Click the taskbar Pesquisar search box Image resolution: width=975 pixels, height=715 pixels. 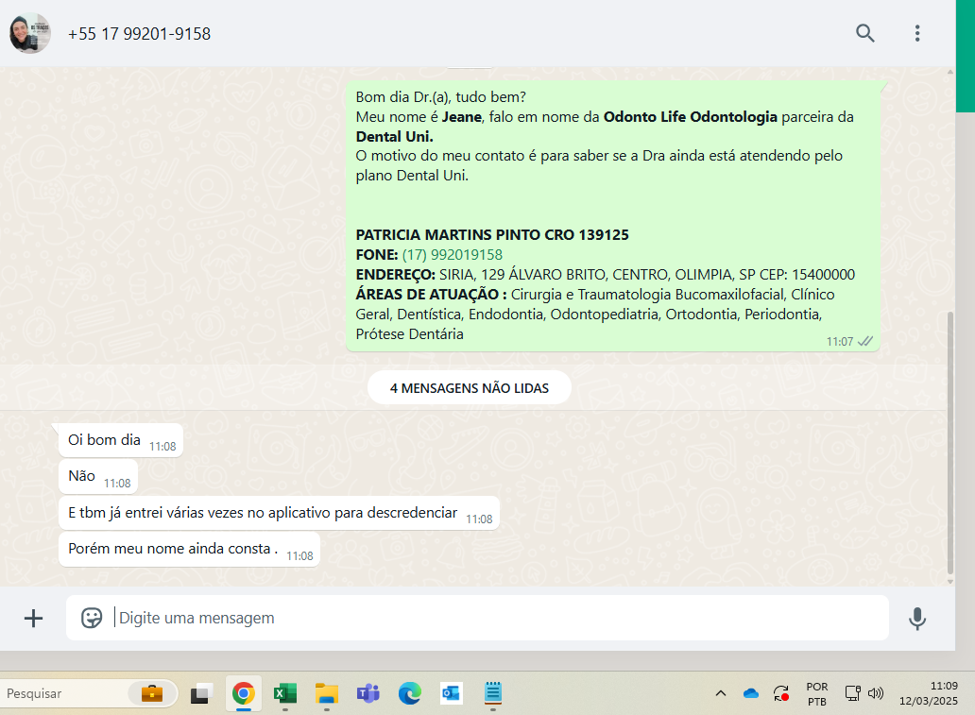coord(88,693)
